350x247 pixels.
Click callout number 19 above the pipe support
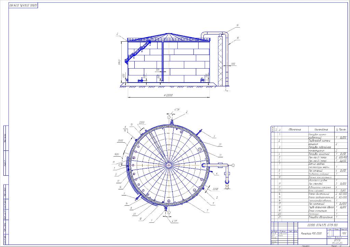coord(237,26)
